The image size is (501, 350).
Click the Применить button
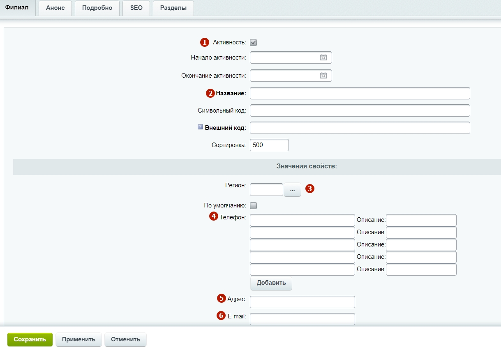[x=78, y=339]
